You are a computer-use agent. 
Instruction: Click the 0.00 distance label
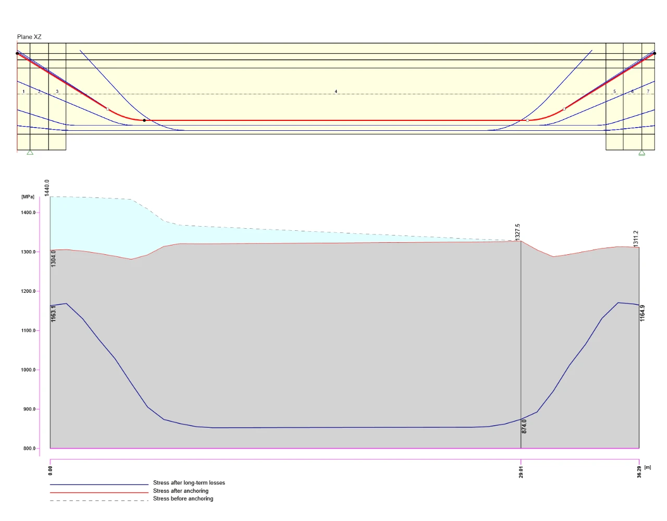tap(51, 471)
